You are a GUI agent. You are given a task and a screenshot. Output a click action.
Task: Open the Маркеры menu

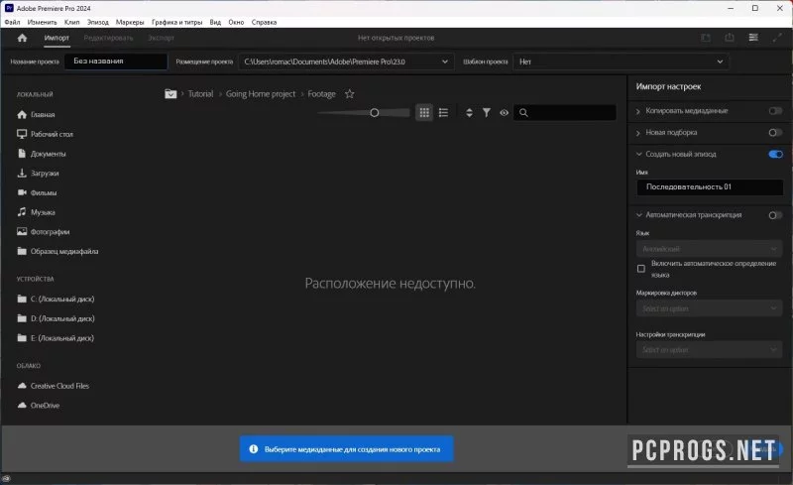[x=130, y=22]
